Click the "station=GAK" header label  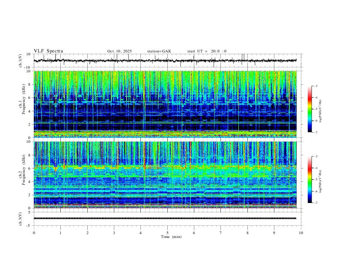click(159, 51)
